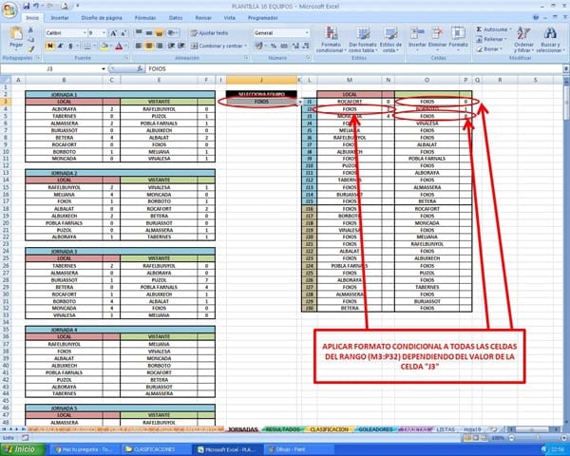Undo last action in quick access toolbar
The width and height of the screenshot is (570, 456).
tap(36, 6)
